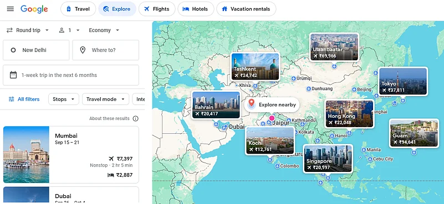Click the Where to? destination field

point(106,50)
